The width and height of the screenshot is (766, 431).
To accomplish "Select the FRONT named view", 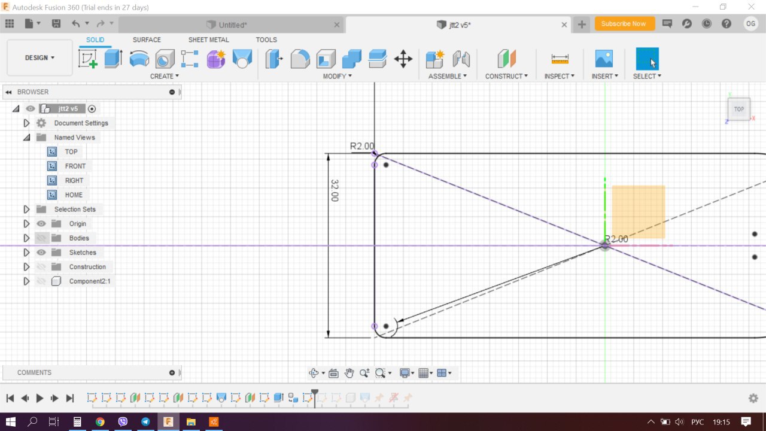I will tap(75, 166).
